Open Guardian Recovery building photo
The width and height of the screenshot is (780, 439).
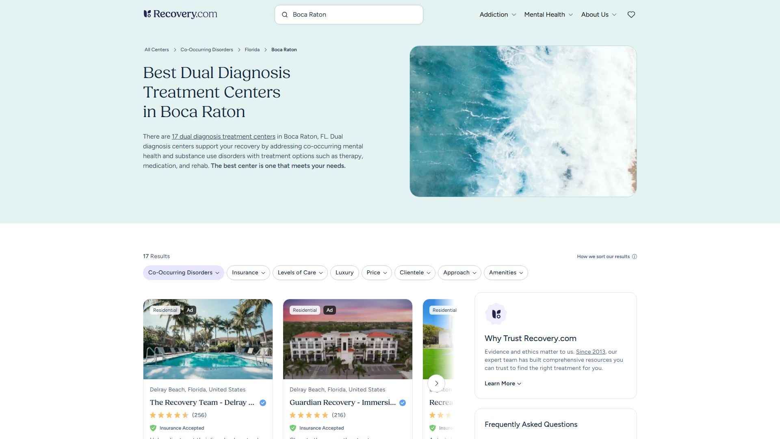pyautogui.click(x=348, y=339)
